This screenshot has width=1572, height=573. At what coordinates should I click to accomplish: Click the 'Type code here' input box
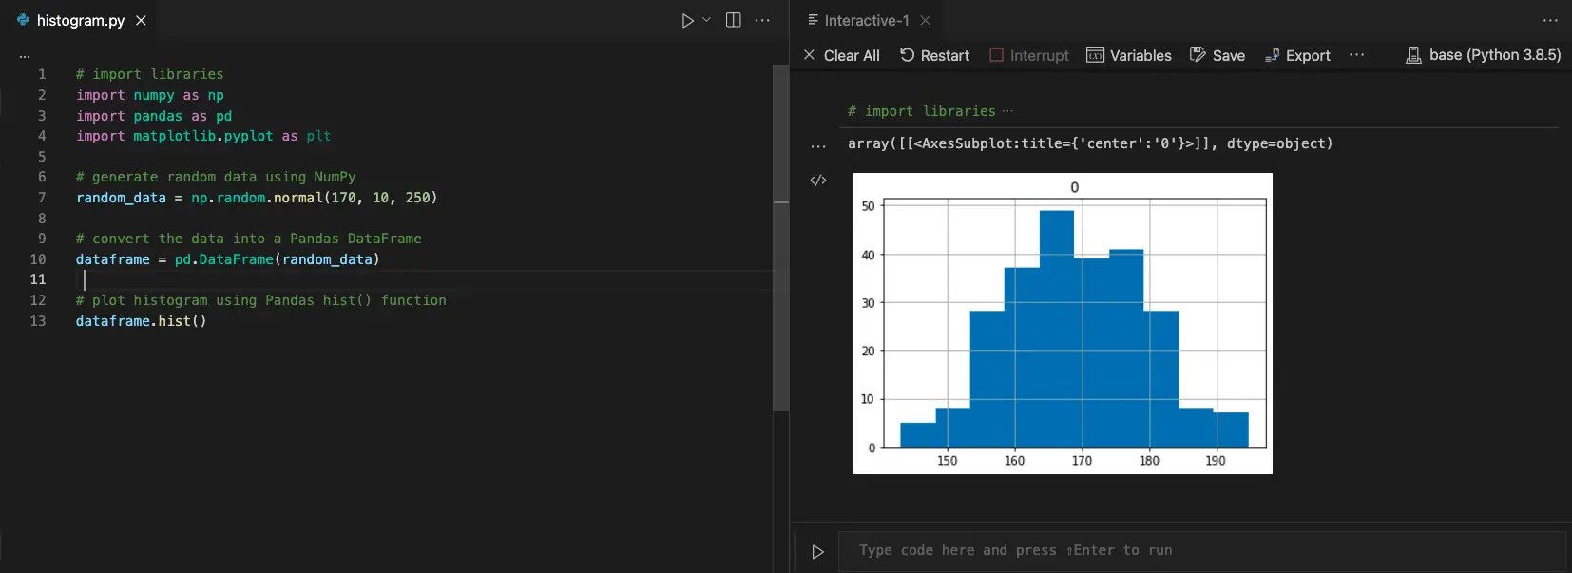tap(1201, 551)
